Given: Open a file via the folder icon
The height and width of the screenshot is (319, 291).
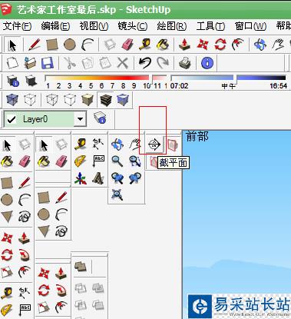Looking at the screenshot, I should pos(30,63).
